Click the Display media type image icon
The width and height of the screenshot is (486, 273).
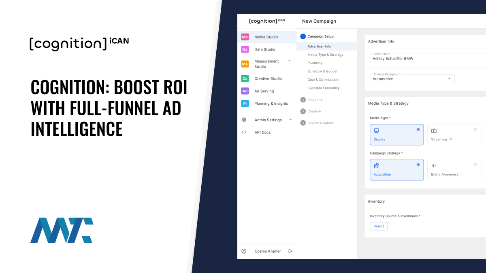point(376,131)
